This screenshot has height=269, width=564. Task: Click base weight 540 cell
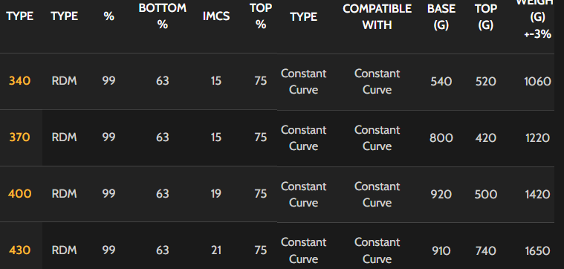point(441,82)
